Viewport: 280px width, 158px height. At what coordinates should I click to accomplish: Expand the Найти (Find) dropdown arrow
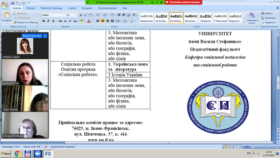[x=274, y=13]
